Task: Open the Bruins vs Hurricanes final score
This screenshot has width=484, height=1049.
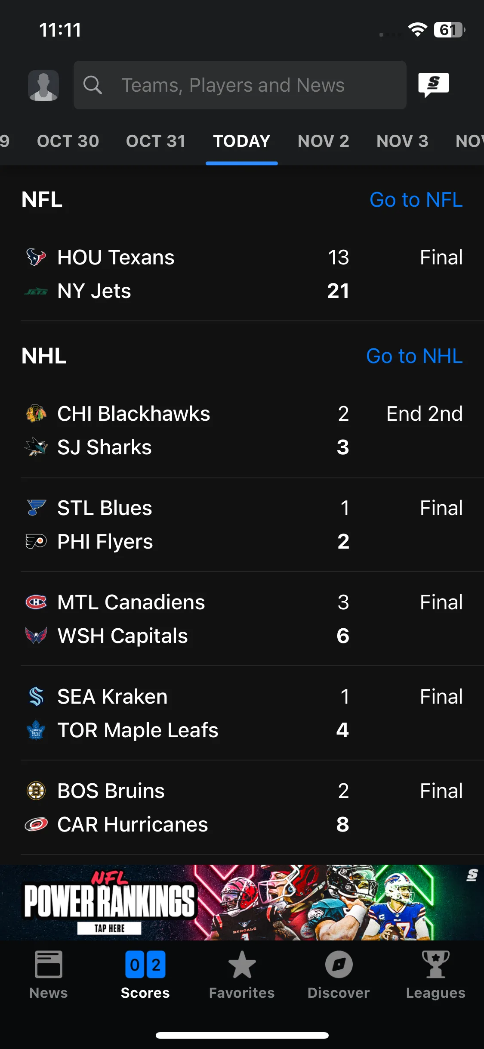Action: (252, 807)
